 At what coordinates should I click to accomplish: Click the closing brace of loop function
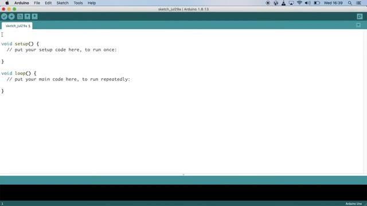pos(2,91)
